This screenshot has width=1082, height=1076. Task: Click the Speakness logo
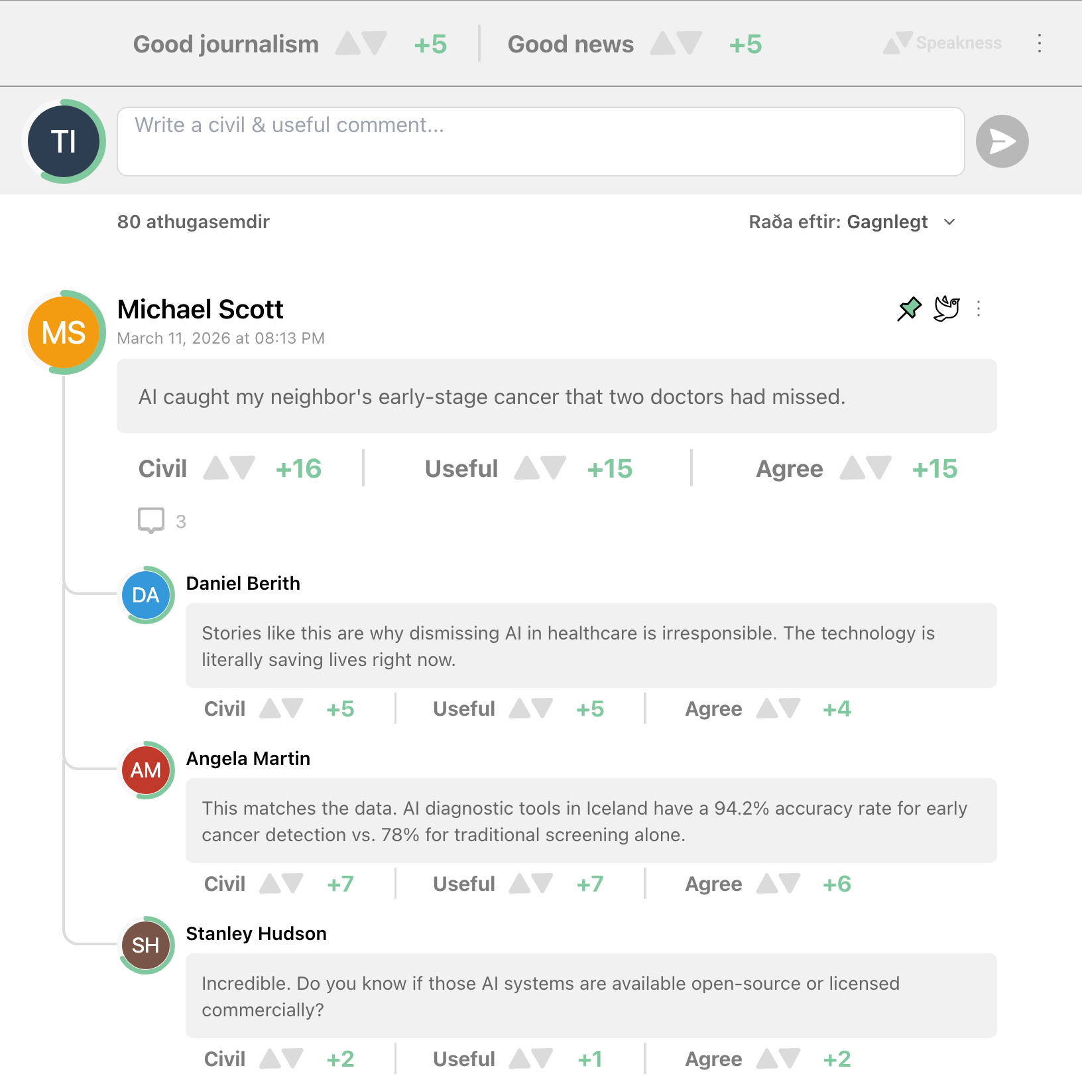pos(942,44)
